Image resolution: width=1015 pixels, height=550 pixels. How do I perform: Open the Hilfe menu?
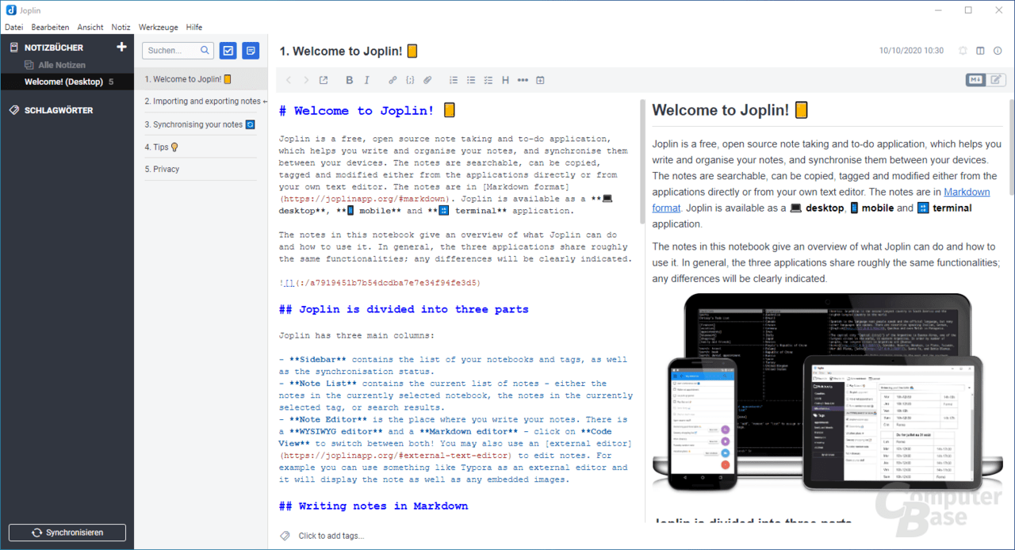pyautogui.click(x=194, y=27)
